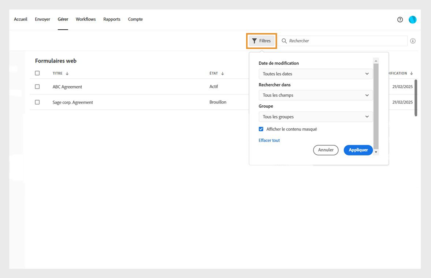431x278 pixels.
Task: Click the scroll-down arrow in the filter panel
Action: [376, 152]
